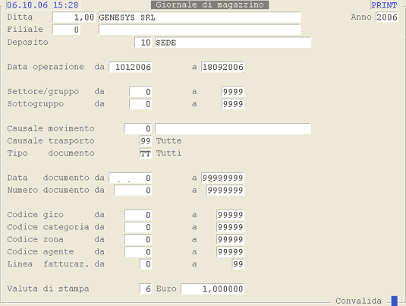406x306 pixels.
Task: Click the PRINT indicator at top right
Action: (x=384, y=5)
